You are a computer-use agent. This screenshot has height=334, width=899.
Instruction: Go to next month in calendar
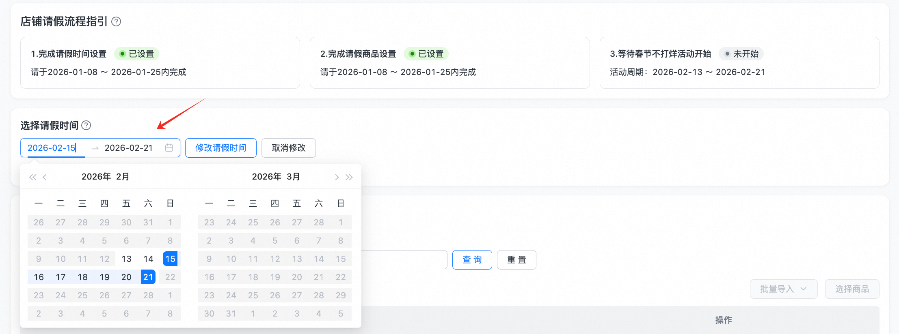[337, 177]
